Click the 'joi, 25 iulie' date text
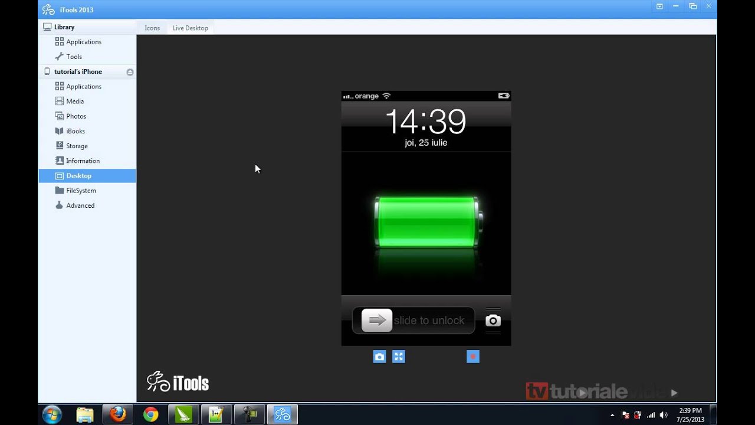 [426, 143]
